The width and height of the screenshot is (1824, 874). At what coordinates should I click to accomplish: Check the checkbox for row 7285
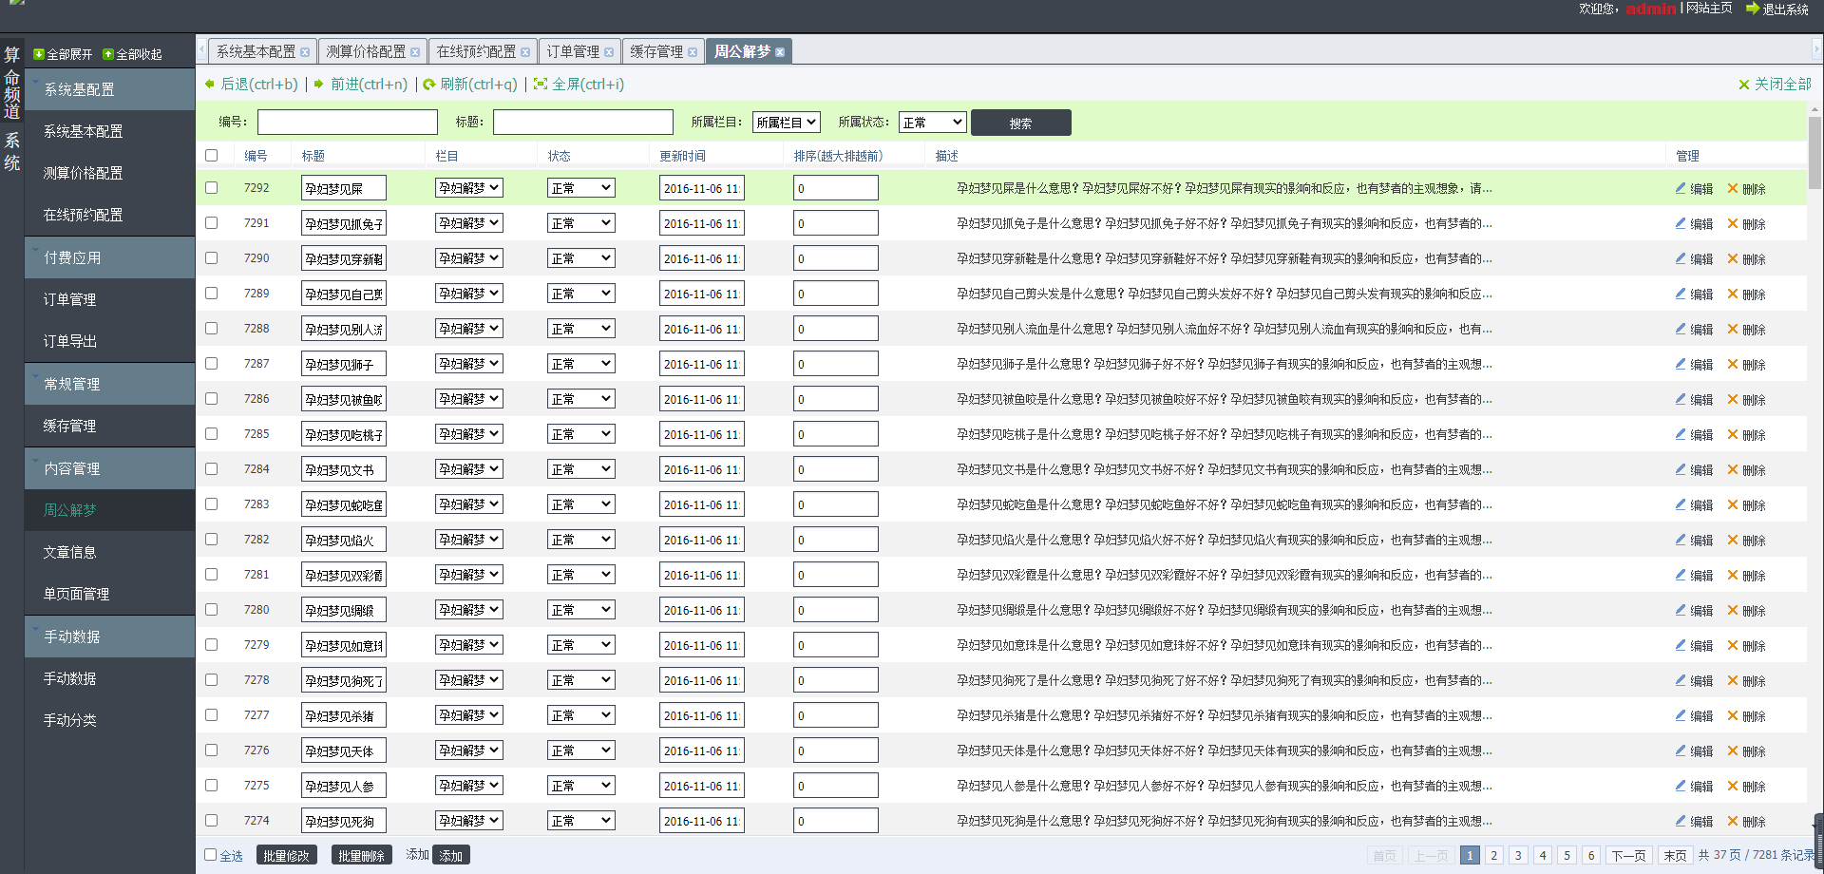tap(211, 433)
